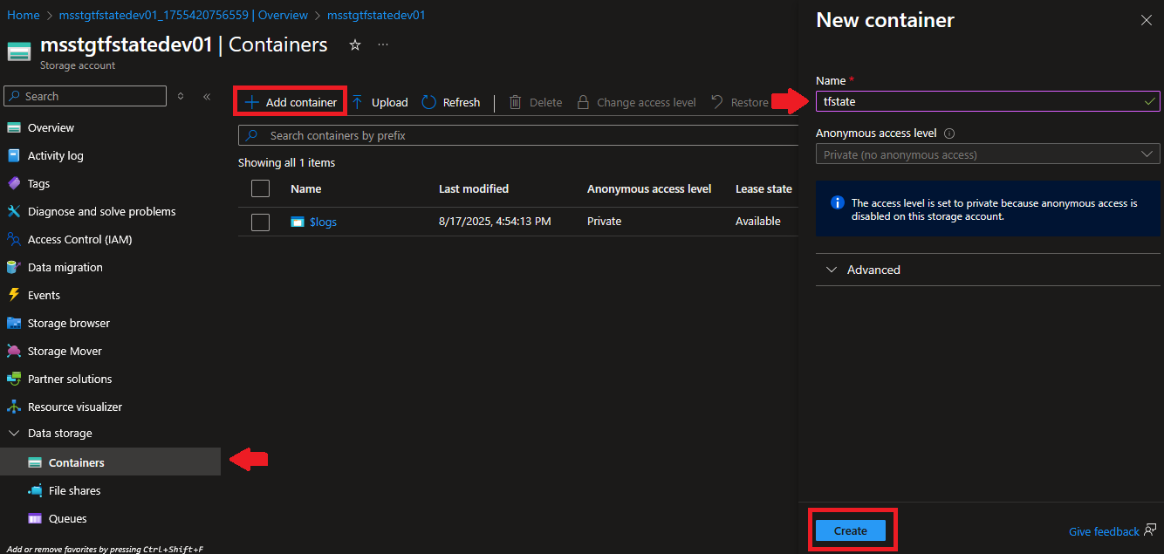Click the Give feedback link
Viewport: 1164px width, 554px height.
[1104, 531]
